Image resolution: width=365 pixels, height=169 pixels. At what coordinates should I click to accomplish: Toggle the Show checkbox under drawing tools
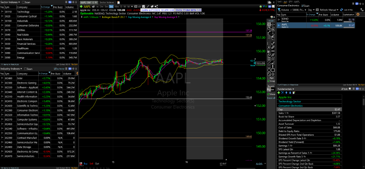268,94
